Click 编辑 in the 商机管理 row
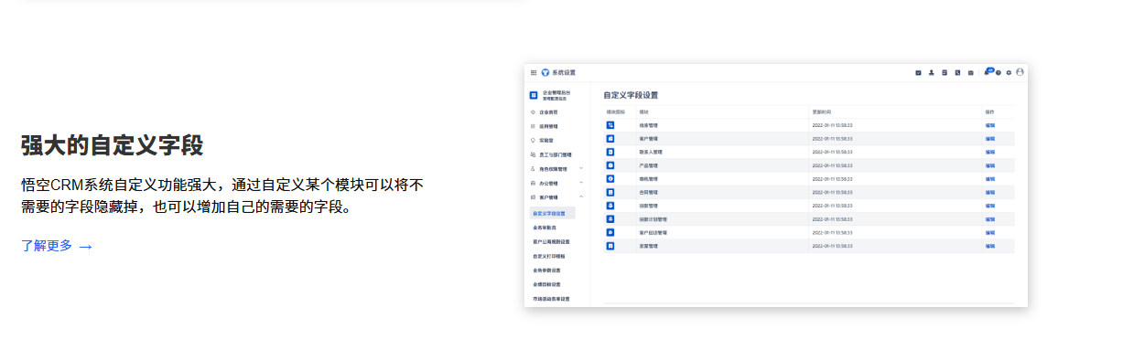The image size is (1123, 350). click(990, 179)
